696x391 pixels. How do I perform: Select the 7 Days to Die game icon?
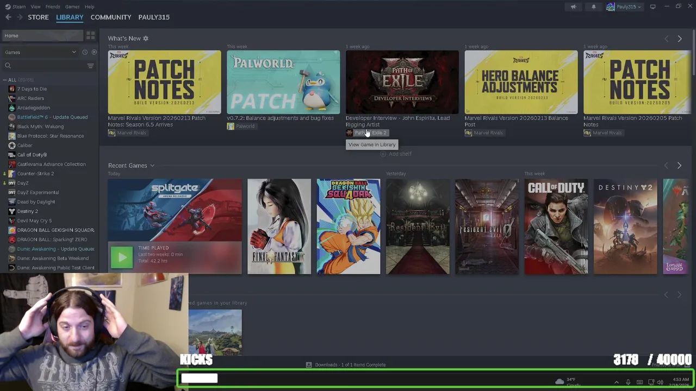[x=12, y=89]
